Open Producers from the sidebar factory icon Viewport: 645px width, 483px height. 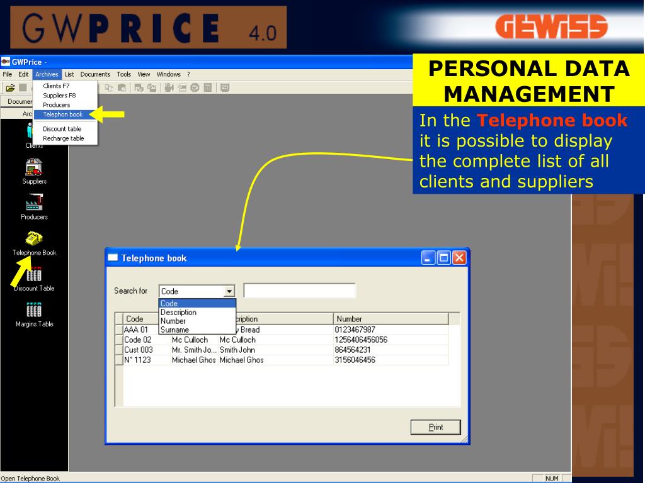click(x=34, y=203)
